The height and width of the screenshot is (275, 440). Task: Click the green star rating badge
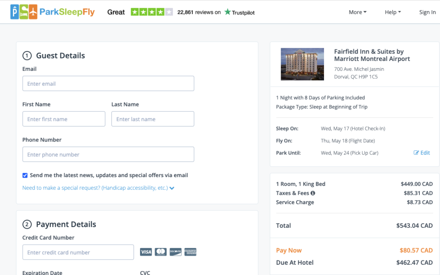[x=152, y=12]
